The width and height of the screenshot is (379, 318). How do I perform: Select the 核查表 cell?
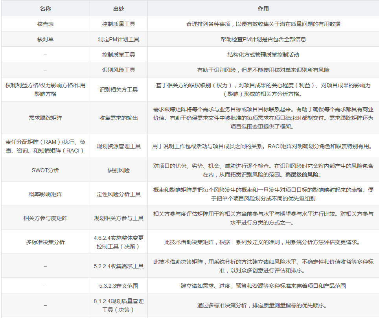46,24
